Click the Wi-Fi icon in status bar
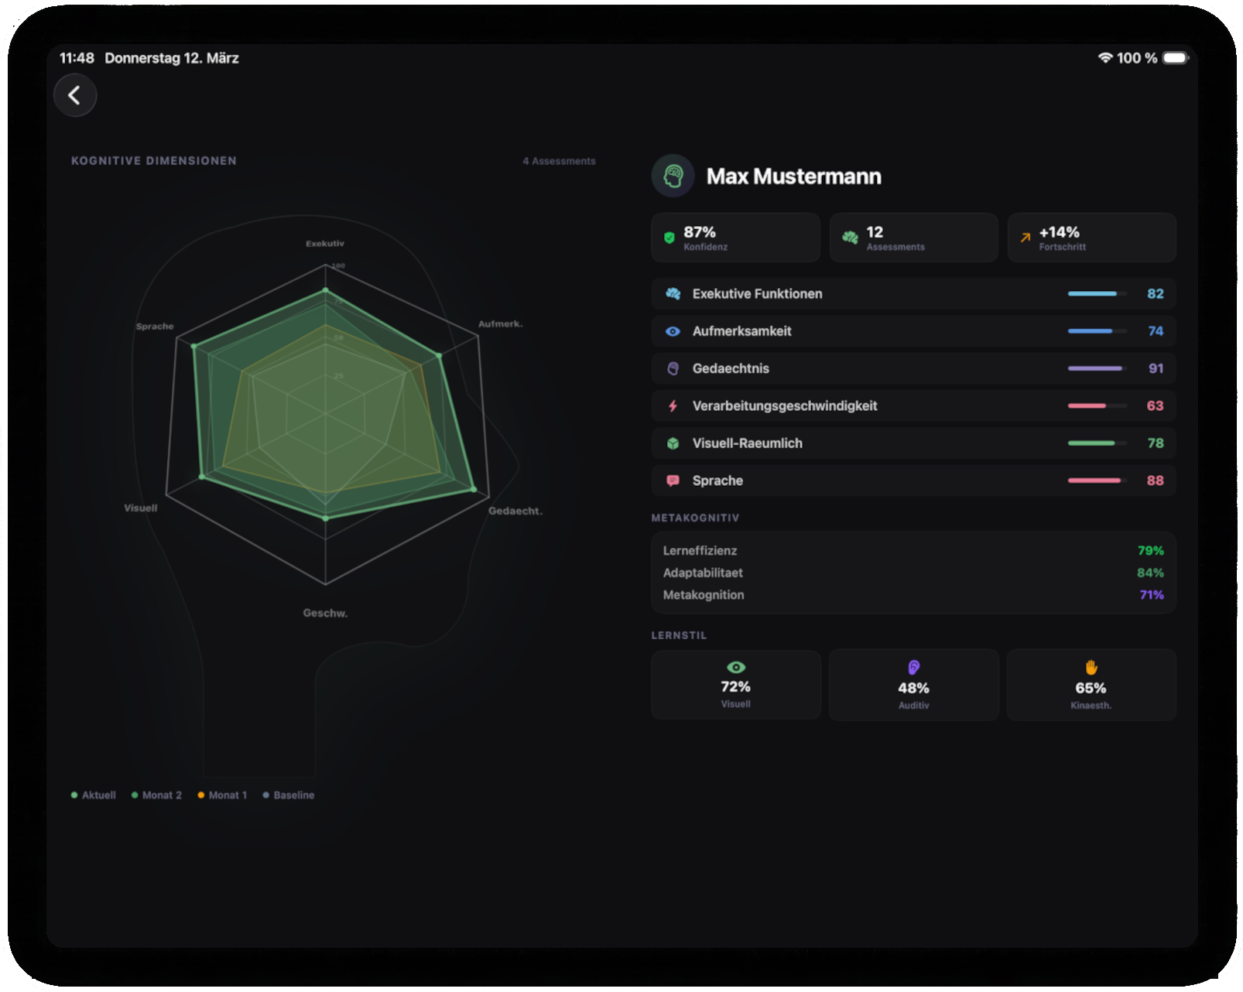 tap(1104, 58)
